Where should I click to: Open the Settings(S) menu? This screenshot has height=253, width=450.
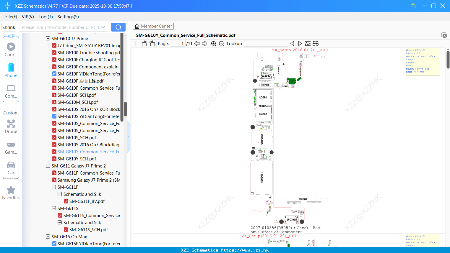click(x=68, y=17)
